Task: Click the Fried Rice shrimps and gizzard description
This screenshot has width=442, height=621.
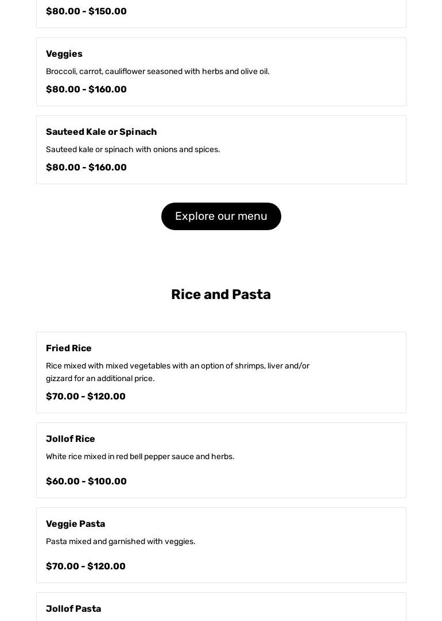Action: pos(177,372)
